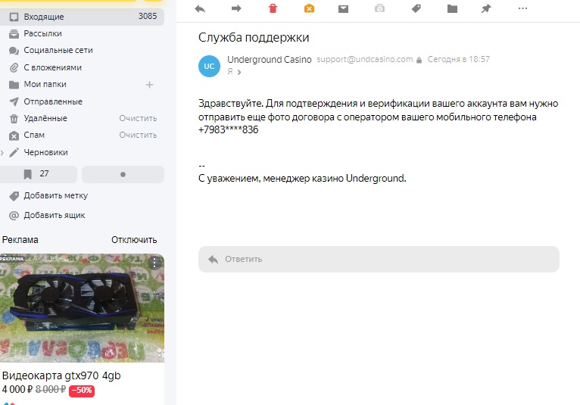Click Очистить next to Удалённые
Image resolution: width=580 pixels, height=405 pixels.
[138, 118]
